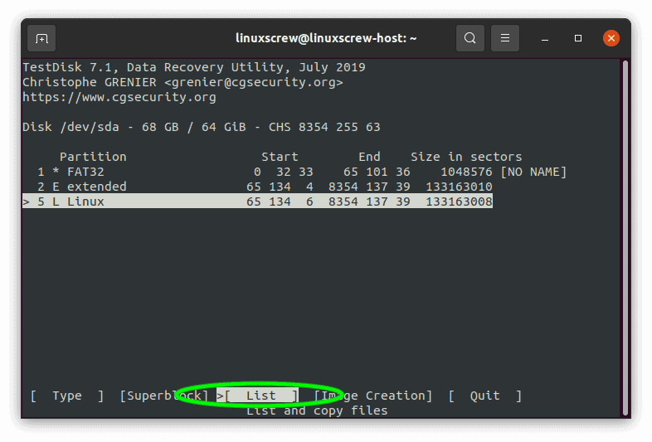
Task: Minimize the terminal window
Action: tap(545, 39)
